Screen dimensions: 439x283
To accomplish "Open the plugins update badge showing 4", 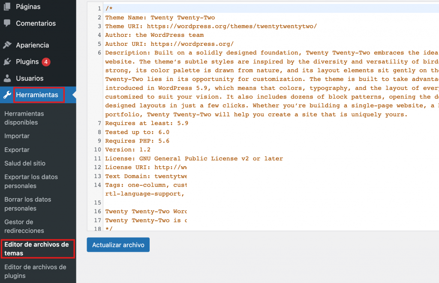I will coord(46,62).
